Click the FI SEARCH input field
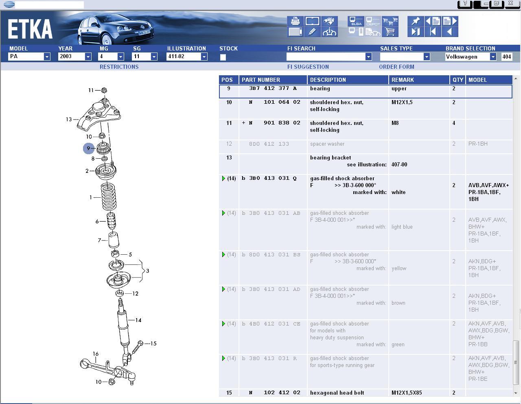 pyautogui.click(x=326, y=57)
